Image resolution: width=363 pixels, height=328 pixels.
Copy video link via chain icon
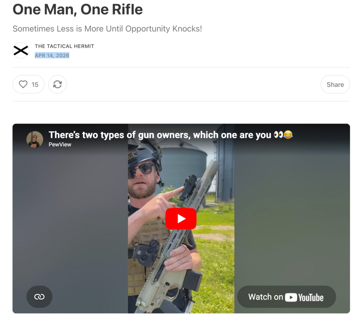39,296
